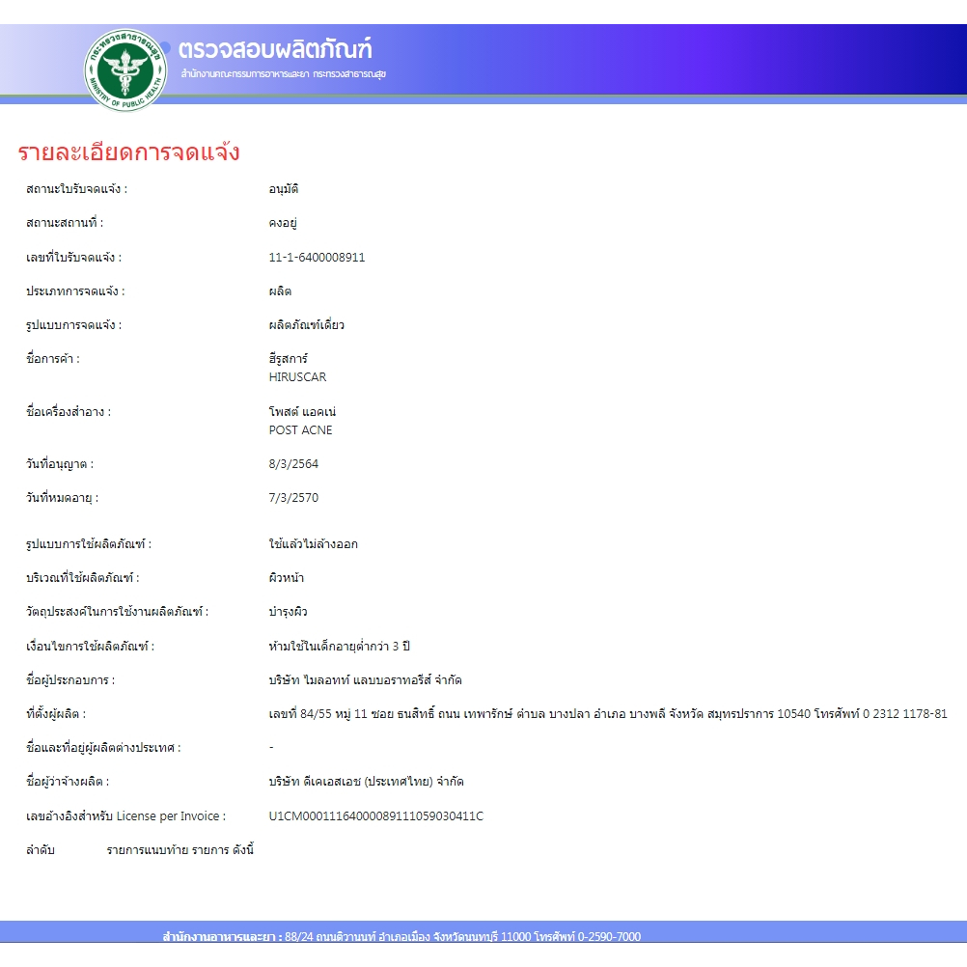This screenshot has height=967, width=967.
Task: Click the approval date 8/3/2564
Action: click(x=293, y=464)
